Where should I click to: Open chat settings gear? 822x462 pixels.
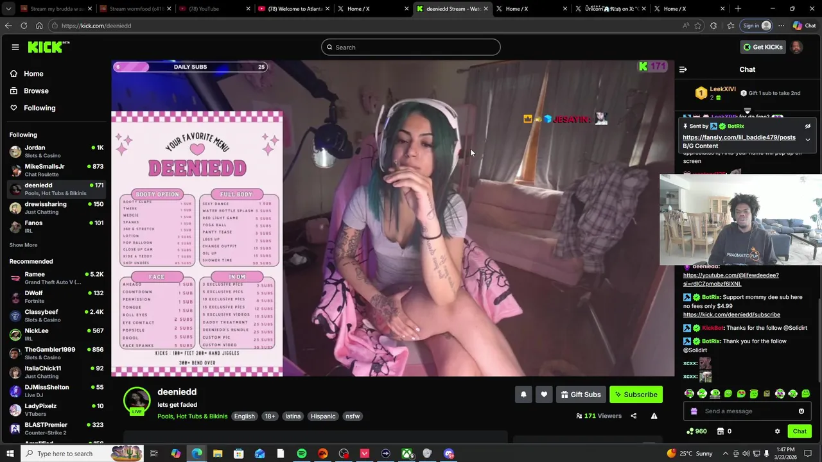[777, 431]
